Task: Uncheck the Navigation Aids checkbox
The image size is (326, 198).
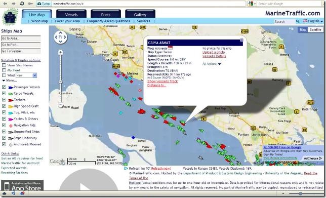Action: click(4, 125)
